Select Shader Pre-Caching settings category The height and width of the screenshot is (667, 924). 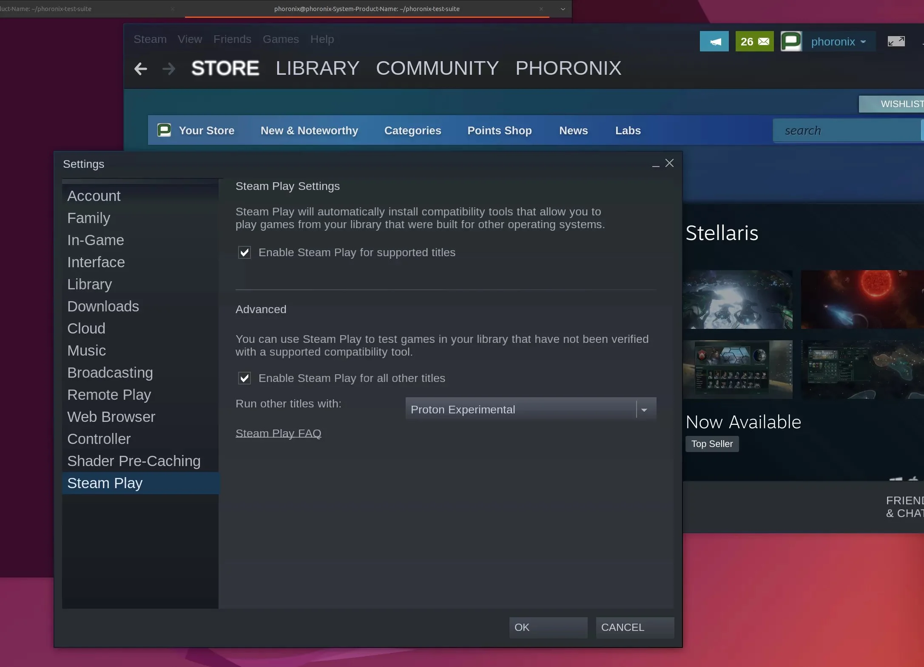[x=140, y=461]
